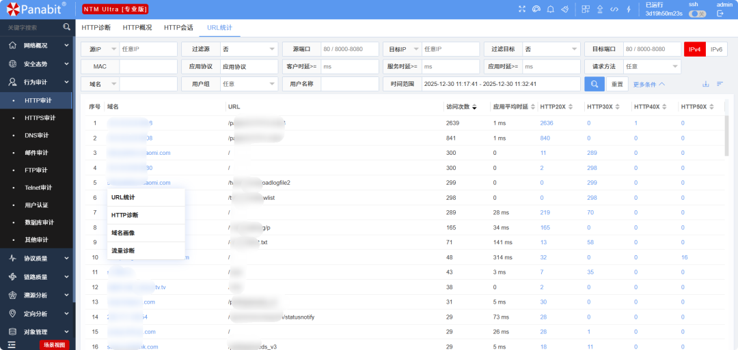Click the Panabit logo
The width and height of the screenshot is (738, 350).
[x=36, y=8]
